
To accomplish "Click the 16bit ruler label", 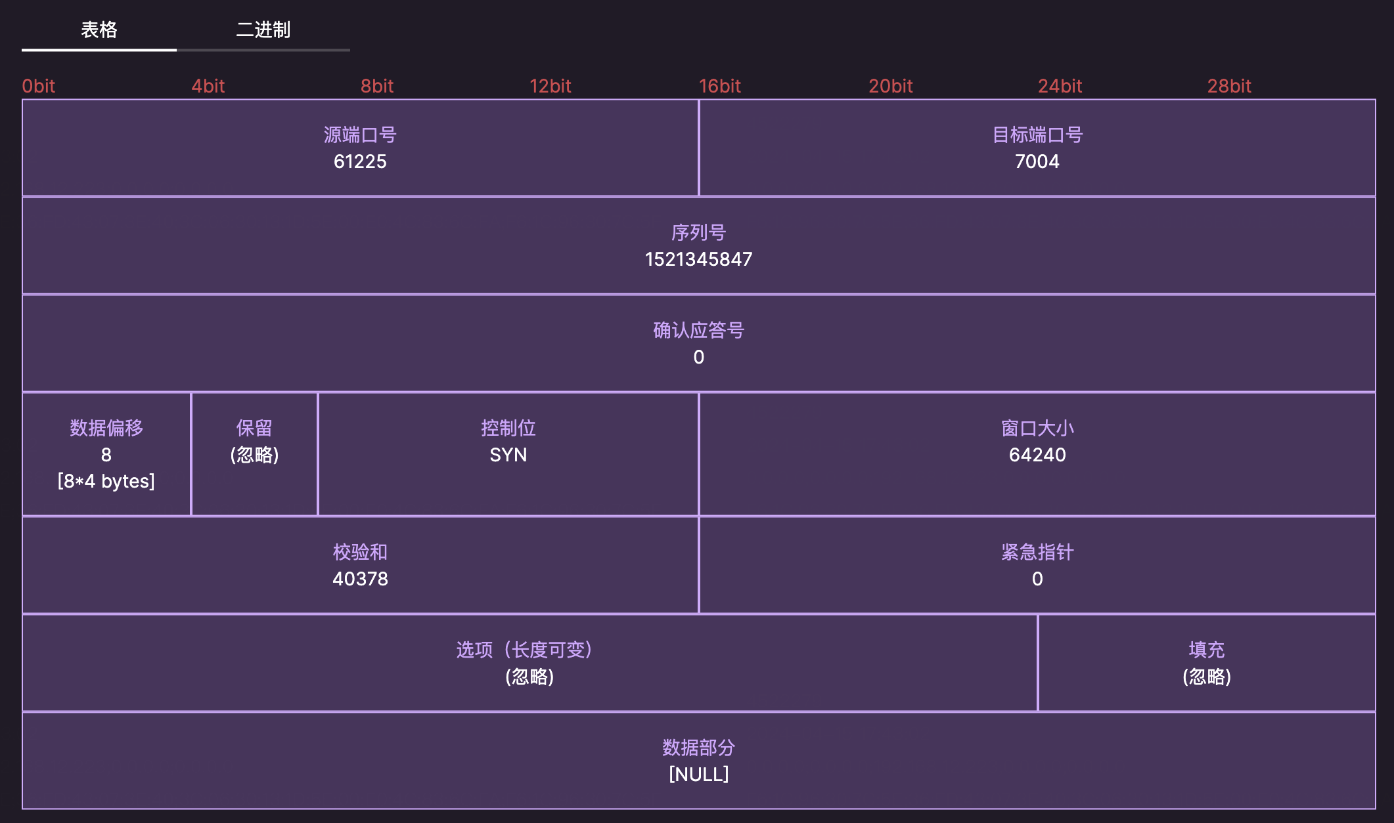I will 720,86.
